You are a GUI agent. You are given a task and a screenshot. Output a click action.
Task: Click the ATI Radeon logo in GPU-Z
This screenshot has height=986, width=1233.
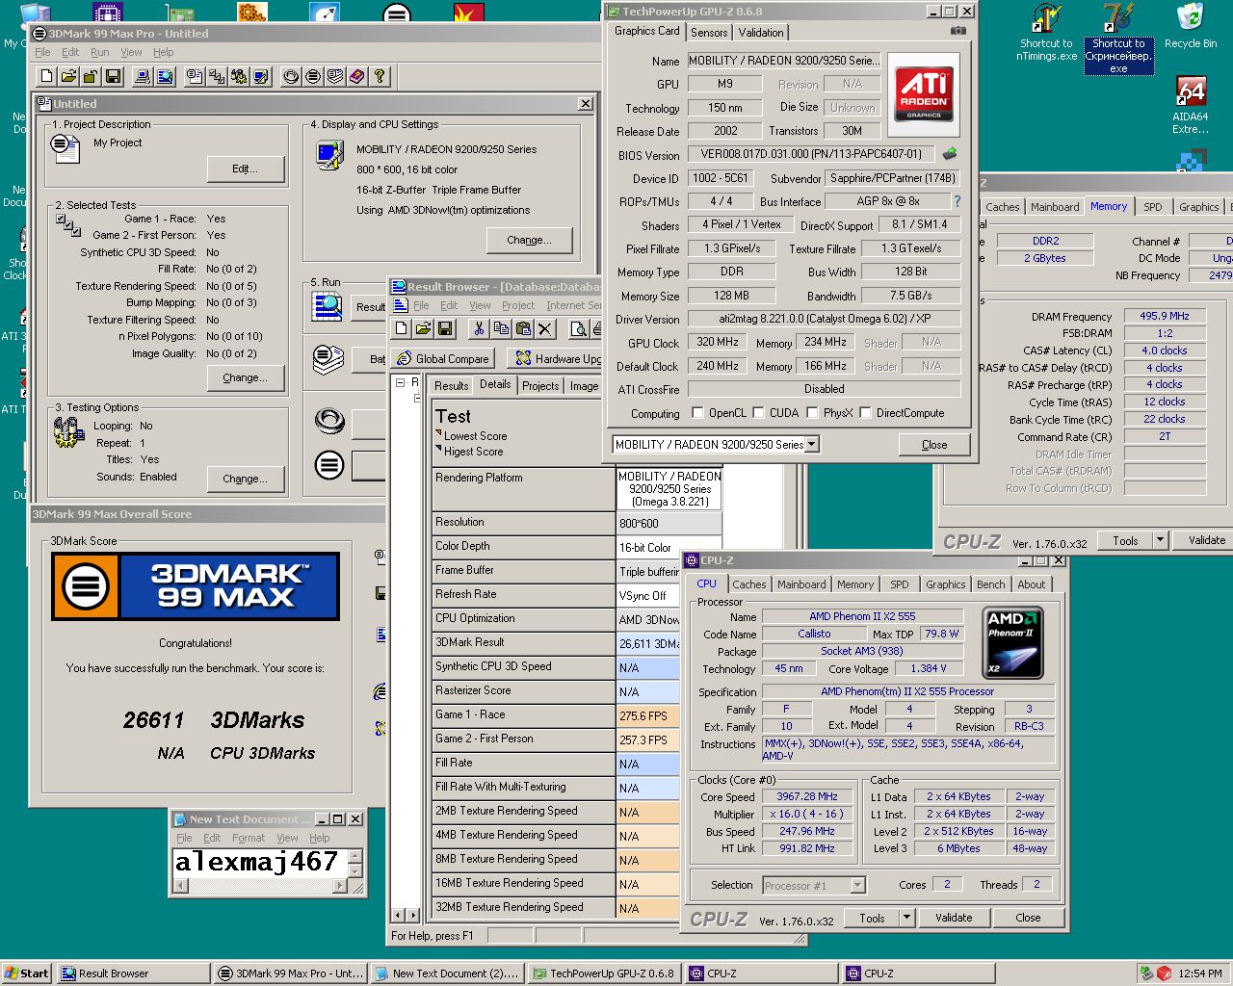point(924,92)
